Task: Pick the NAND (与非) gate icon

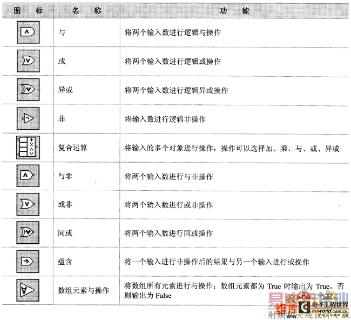Action: point(28,176)
